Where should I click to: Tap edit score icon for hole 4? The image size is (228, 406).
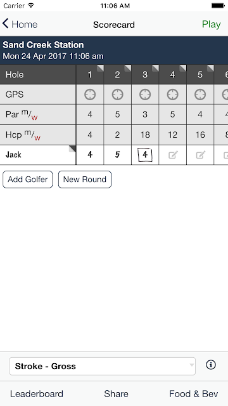pos(173,155)
